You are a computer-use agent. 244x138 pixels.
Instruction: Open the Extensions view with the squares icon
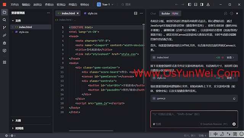[5, 62]
